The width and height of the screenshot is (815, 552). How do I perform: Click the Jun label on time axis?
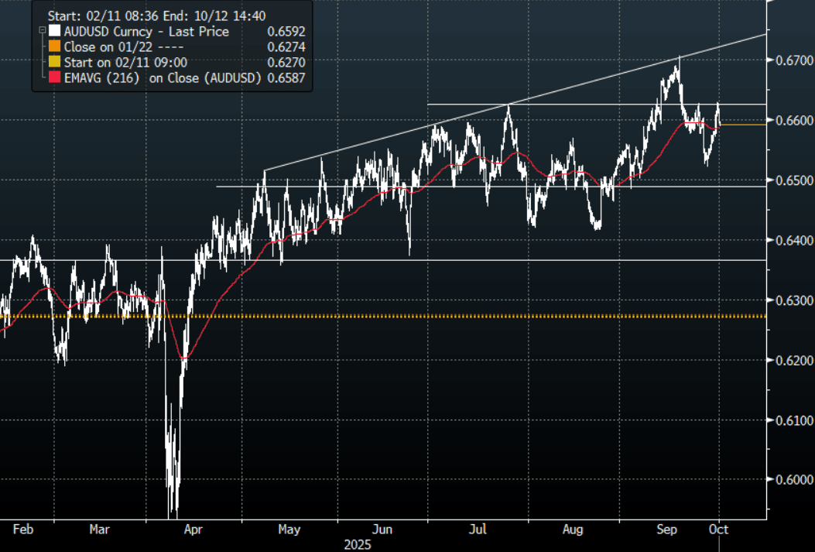tap(382, 530)
